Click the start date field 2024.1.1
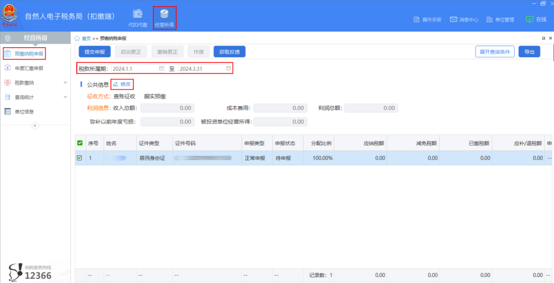The width and height of the screenshot is (554, 283). [138, 69]
